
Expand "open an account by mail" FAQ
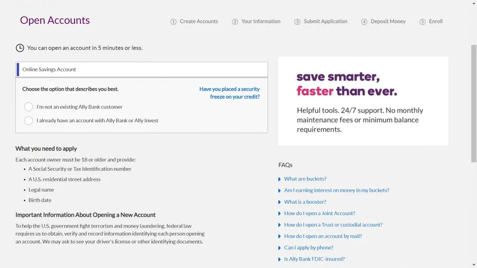[323, 236]
